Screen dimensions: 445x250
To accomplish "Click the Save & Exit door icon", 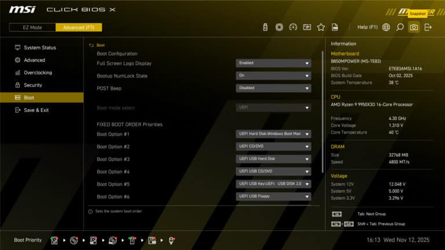I will tap(17, 110).
